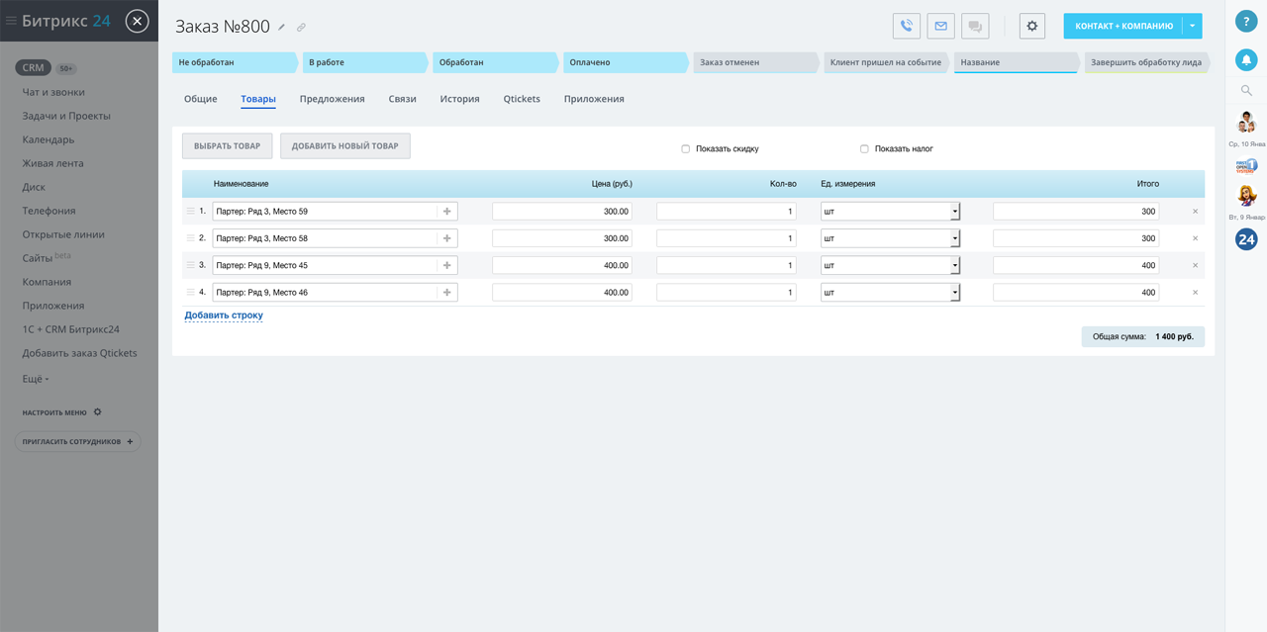This screenshot has width=1267, height=632.
Task: Switch to the История tab
Action: click(x=459, y=99)
